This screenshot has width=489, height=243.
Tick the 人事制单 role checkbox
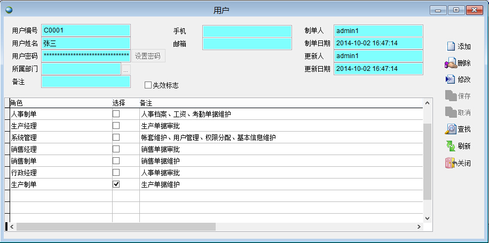(116, 114)
